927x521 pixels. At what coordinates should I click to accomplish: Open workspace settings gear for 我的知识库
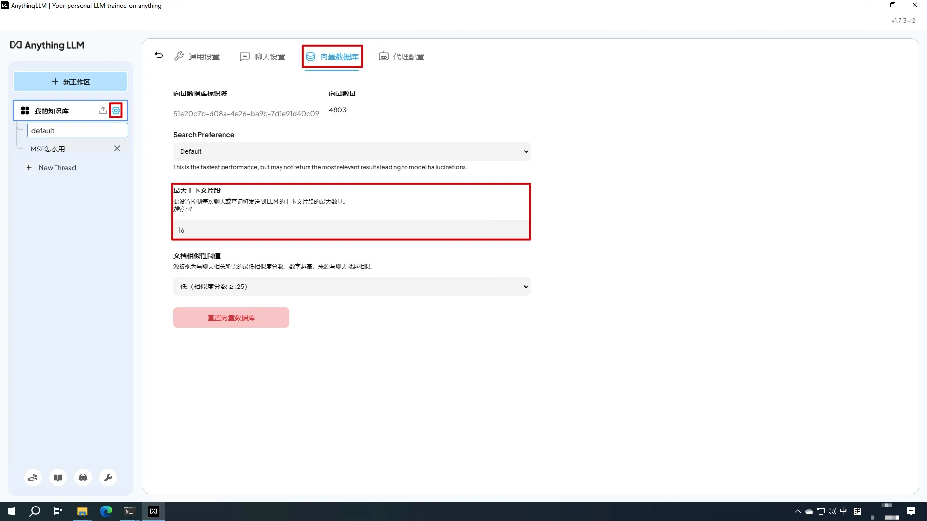pyautogui.click(x=116, y=110)
